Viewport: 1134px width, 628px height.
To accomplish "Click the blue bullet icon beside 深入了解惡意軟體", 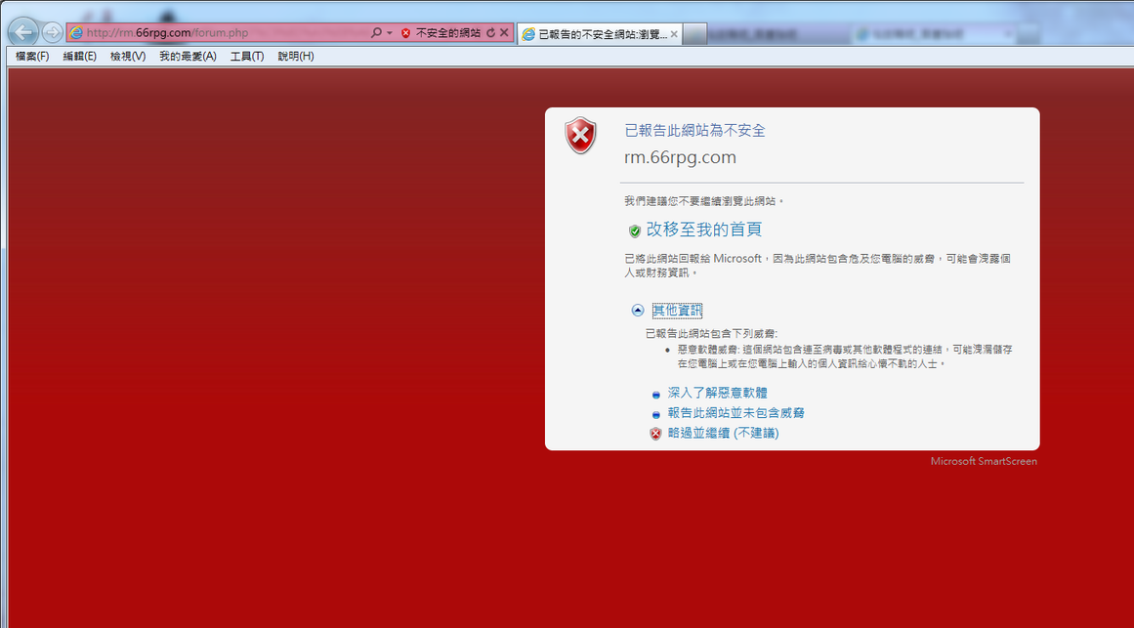I will 656,395.
